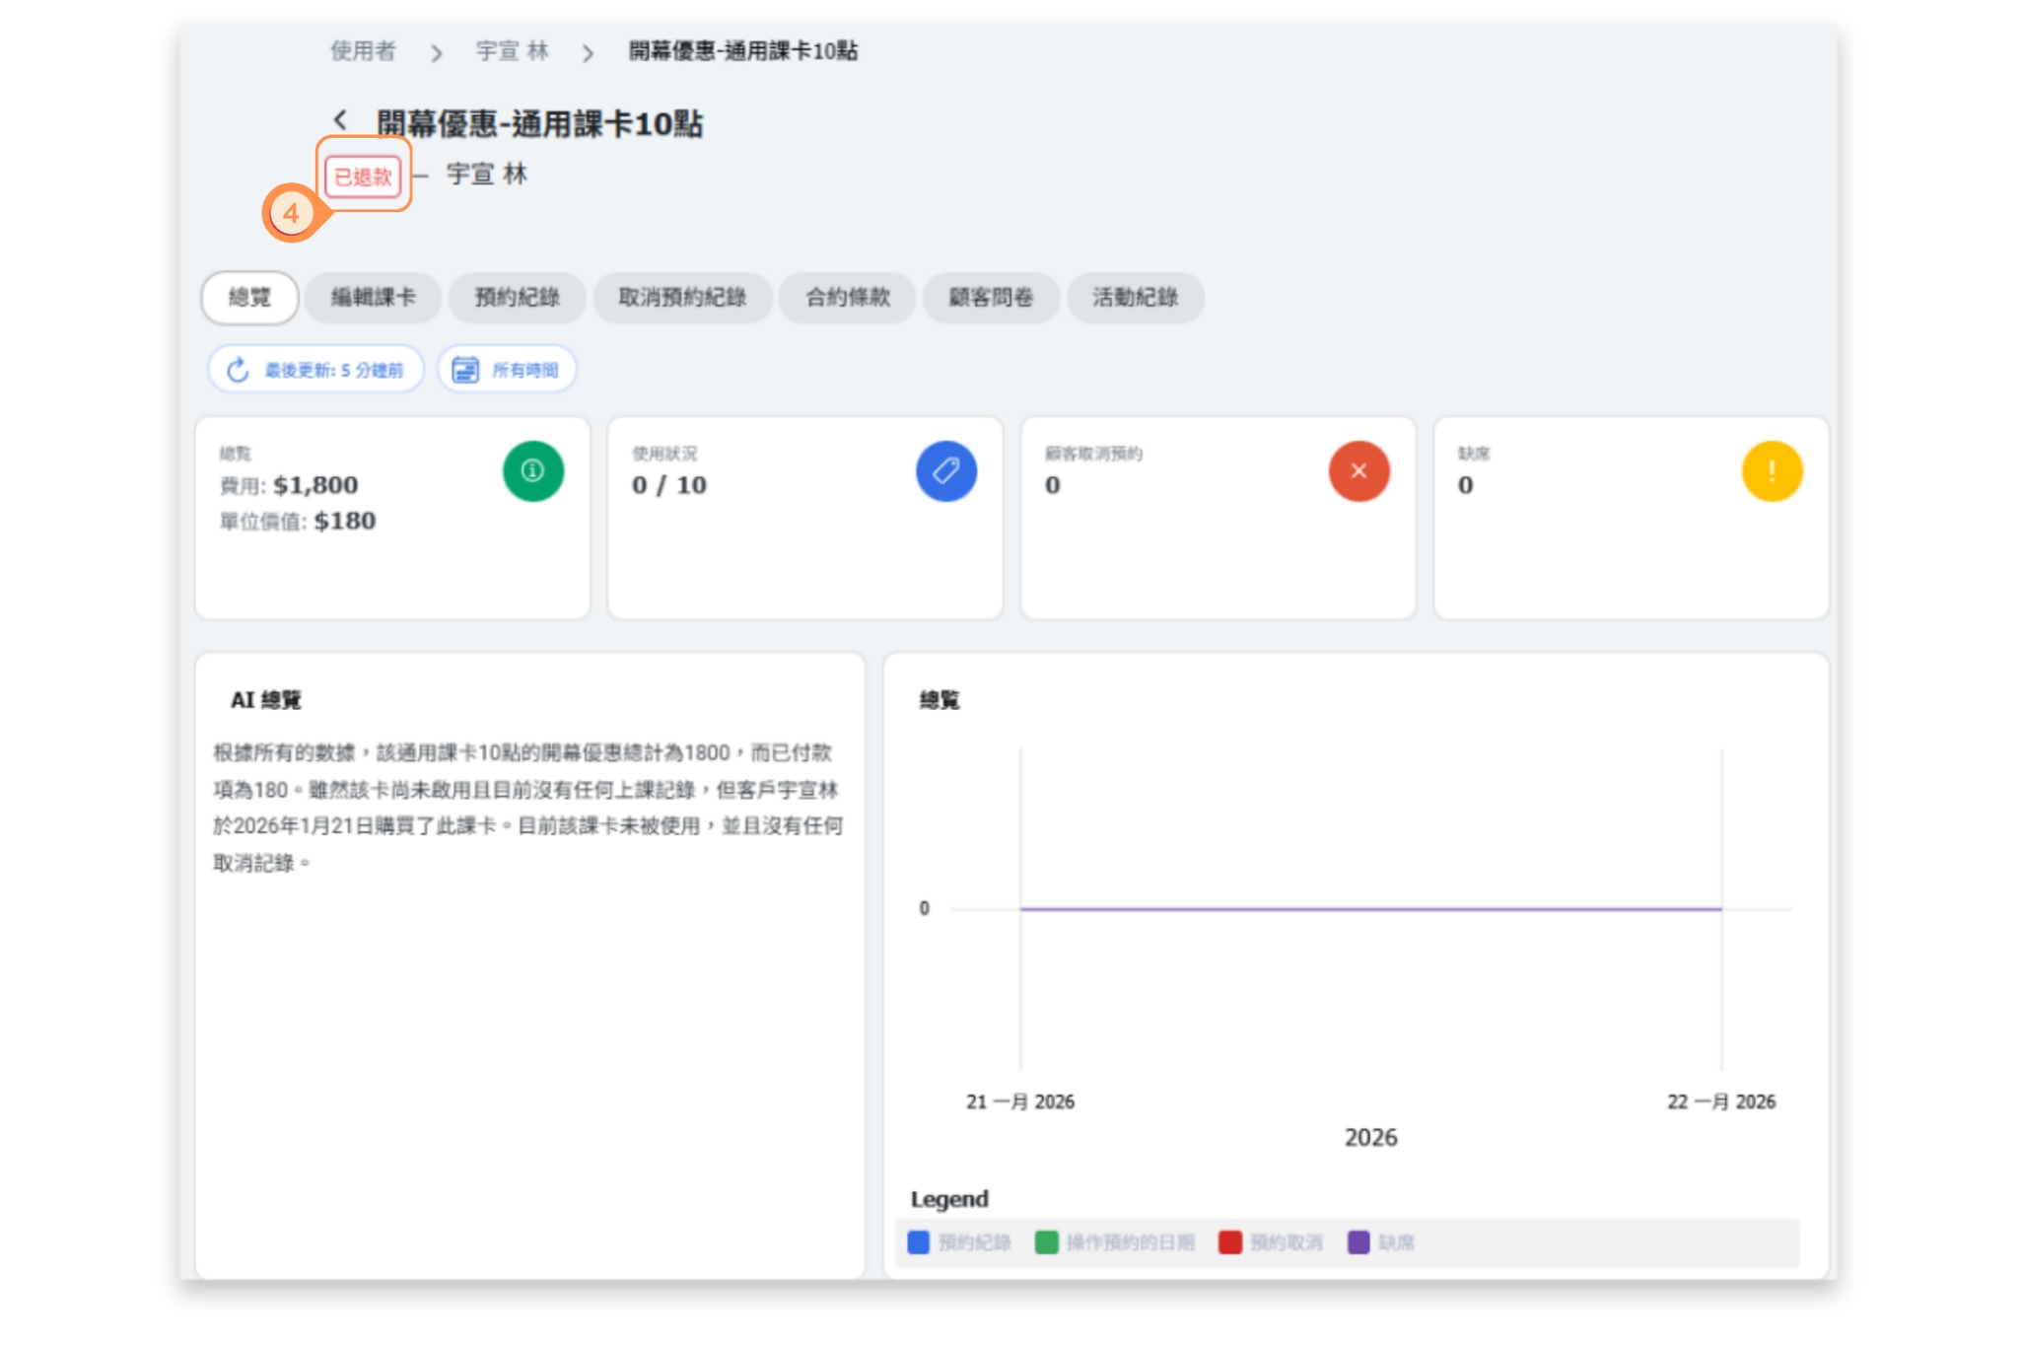Image resolution: width=2019 pixels, height=1346 pixels.
Task: Toggle 預約紀錄 legend series
Action: coord(973,1242)
